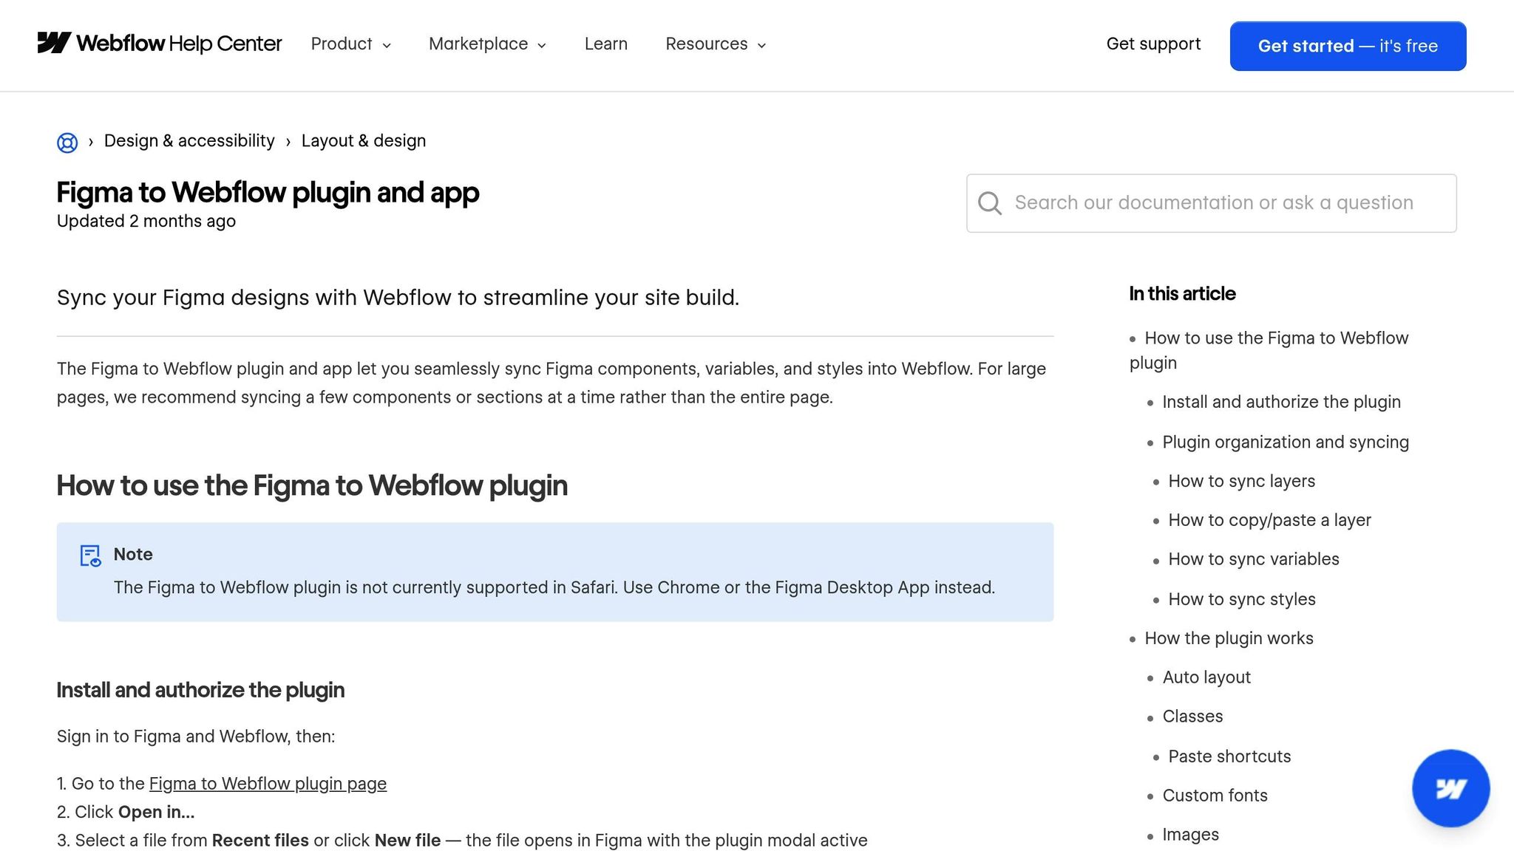
Task: Click the note icon in the blue callout
Action: click(89, 556)
